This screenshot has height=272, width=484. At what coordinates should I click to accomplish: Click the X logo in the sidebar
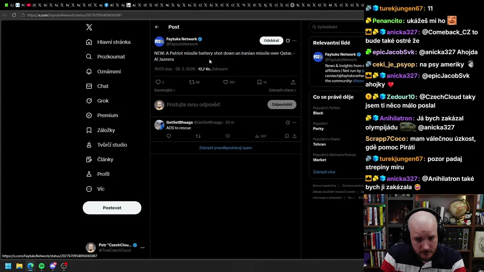pyautogui.click(x=89, y=27)
